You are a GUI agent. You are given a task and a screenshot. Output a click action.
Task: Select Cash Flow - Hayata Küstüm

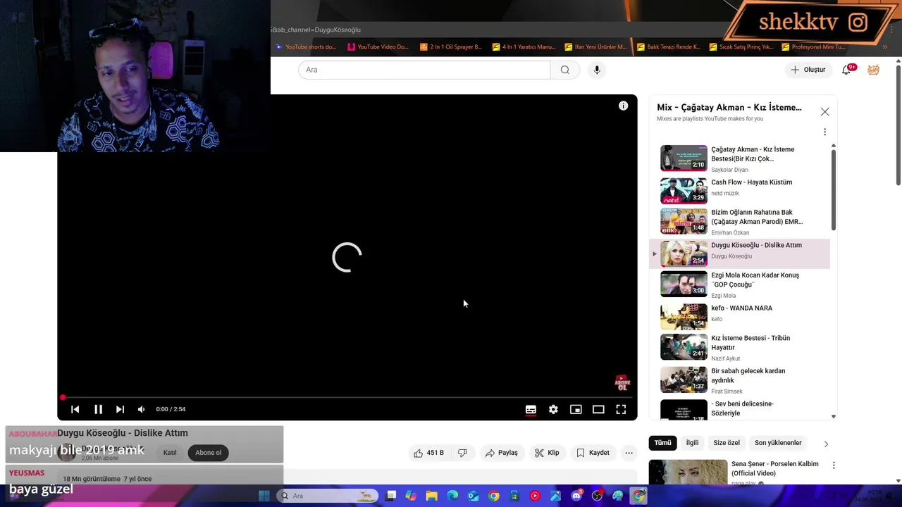pyautogui.click(x=739, y=190)
